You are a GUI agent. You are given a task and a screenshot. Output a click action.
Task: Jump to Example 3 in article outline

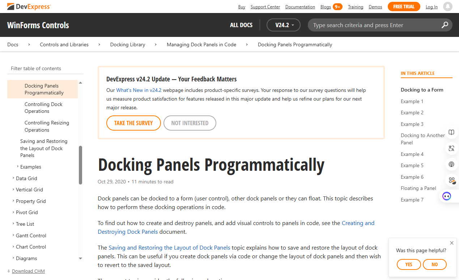[412, 124]
